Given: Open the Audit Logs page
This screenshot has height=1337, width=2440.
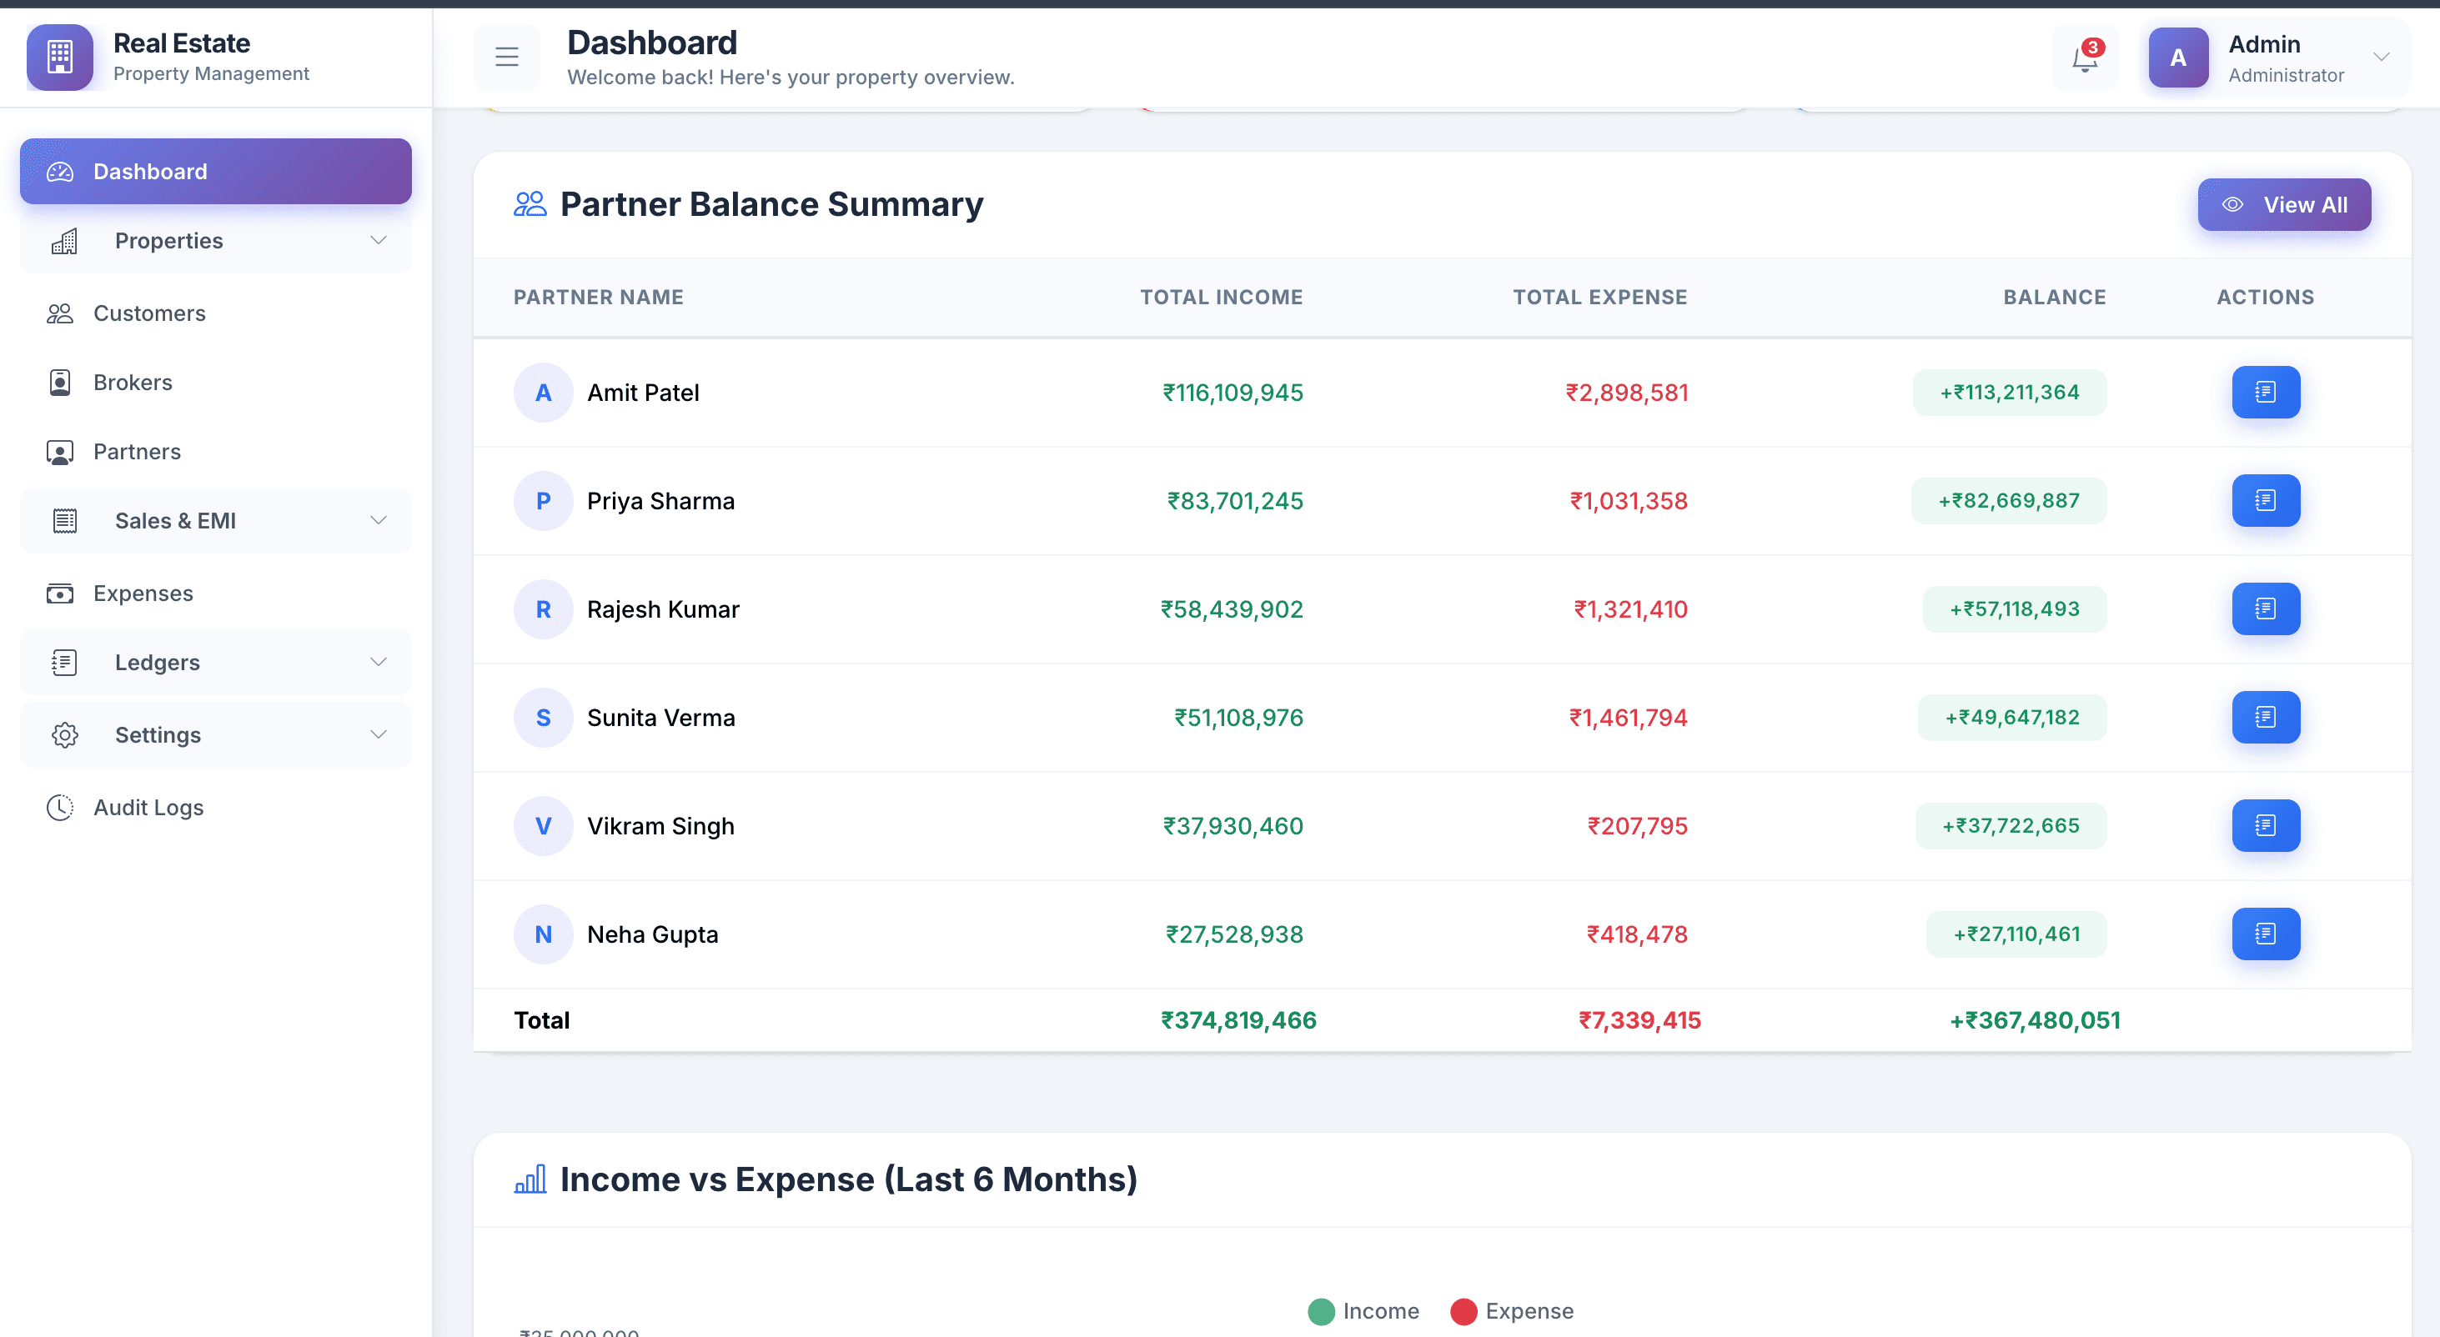Looking at the screenshot, I should [148, 808].
